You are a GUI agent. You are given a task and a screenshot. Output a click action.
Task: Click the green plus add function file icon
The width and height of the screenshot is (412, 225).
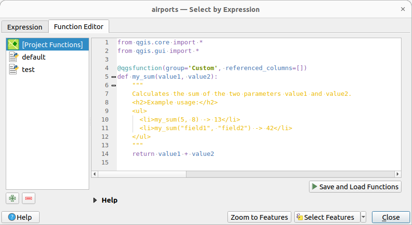12,198
